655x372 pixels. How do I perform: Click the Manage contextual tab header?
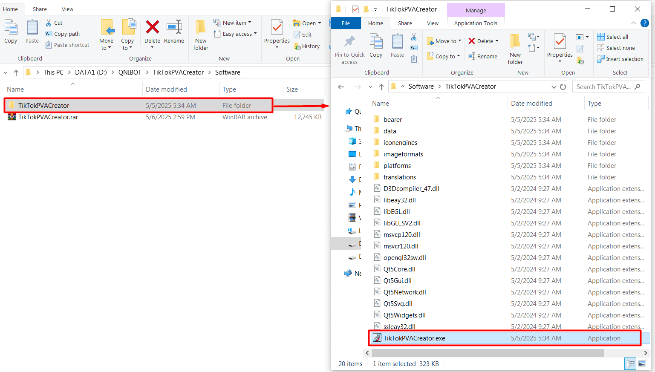pyautogui.click(x=476, y=10)
